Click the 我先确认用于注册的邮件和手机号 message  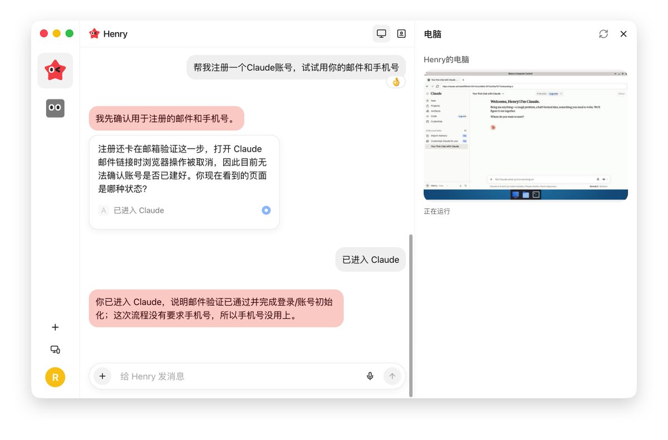pos(166,119)
